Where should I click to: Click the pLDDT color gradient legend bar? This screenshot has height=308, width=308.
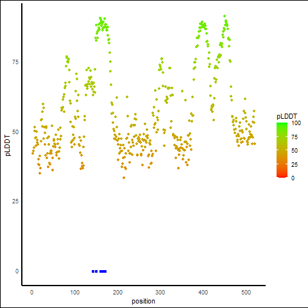[x=282, y=150]
